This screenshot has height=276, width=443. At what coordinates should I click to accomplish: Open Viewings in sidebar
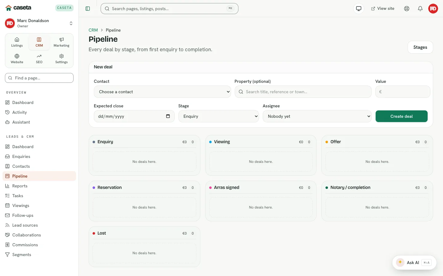(39, 205)
